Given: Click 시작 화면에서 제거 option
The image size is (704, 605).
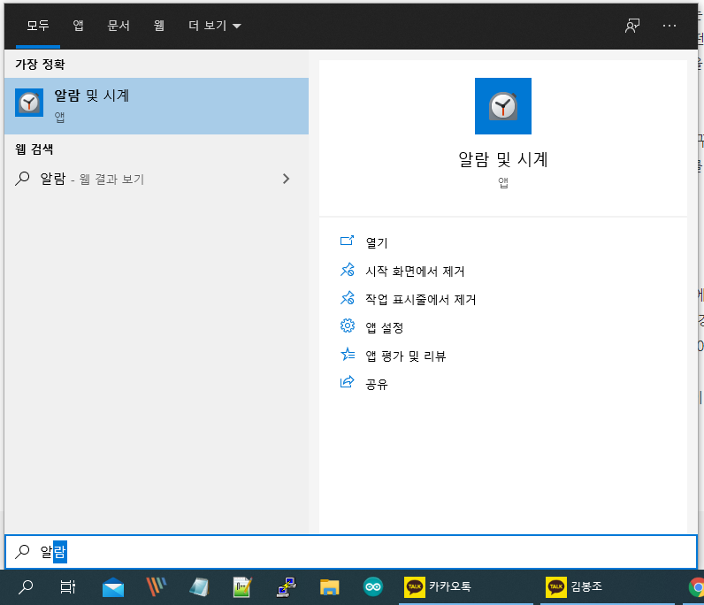Looking at the screenshot, I should tap(415, 271).
